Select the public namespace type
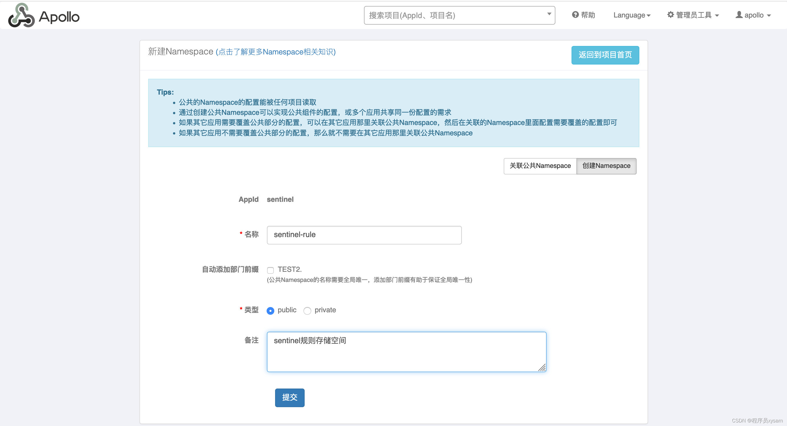 point(270,311)
